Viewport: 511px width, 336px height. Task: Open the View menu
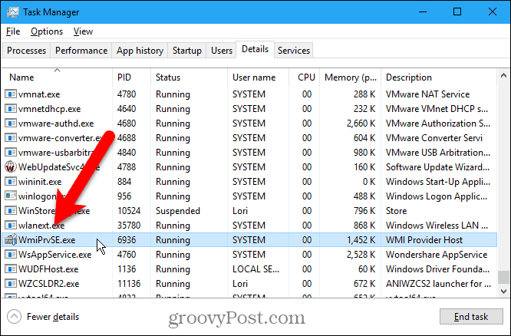pos(83,31)
